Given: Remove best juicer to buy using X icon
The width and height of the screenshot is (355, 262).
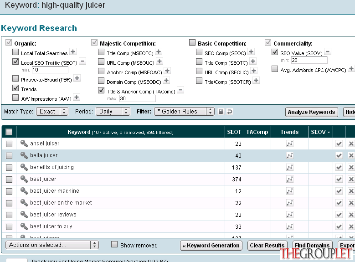Looking at the screenshot, I should tap(351, 226).
